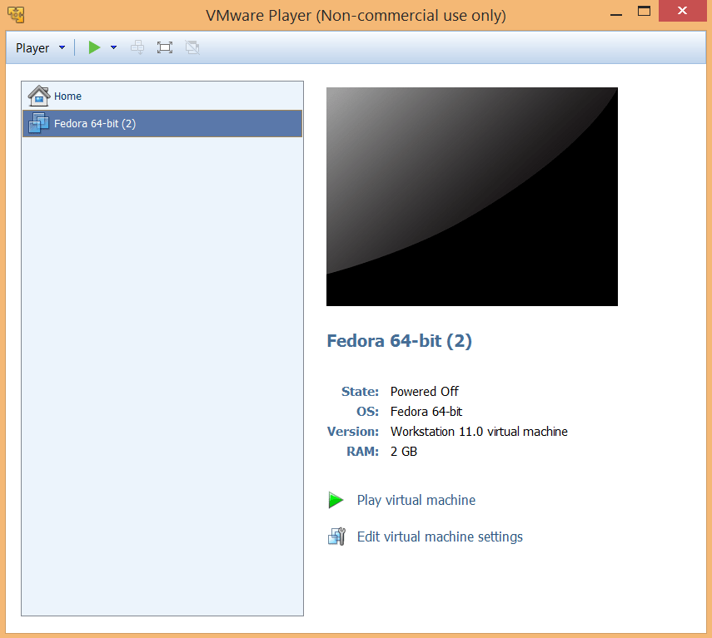Open the dropdown arrow next to Player
Image resolution: width=712 pixels, height=638 pixels.
coord(62,47)
